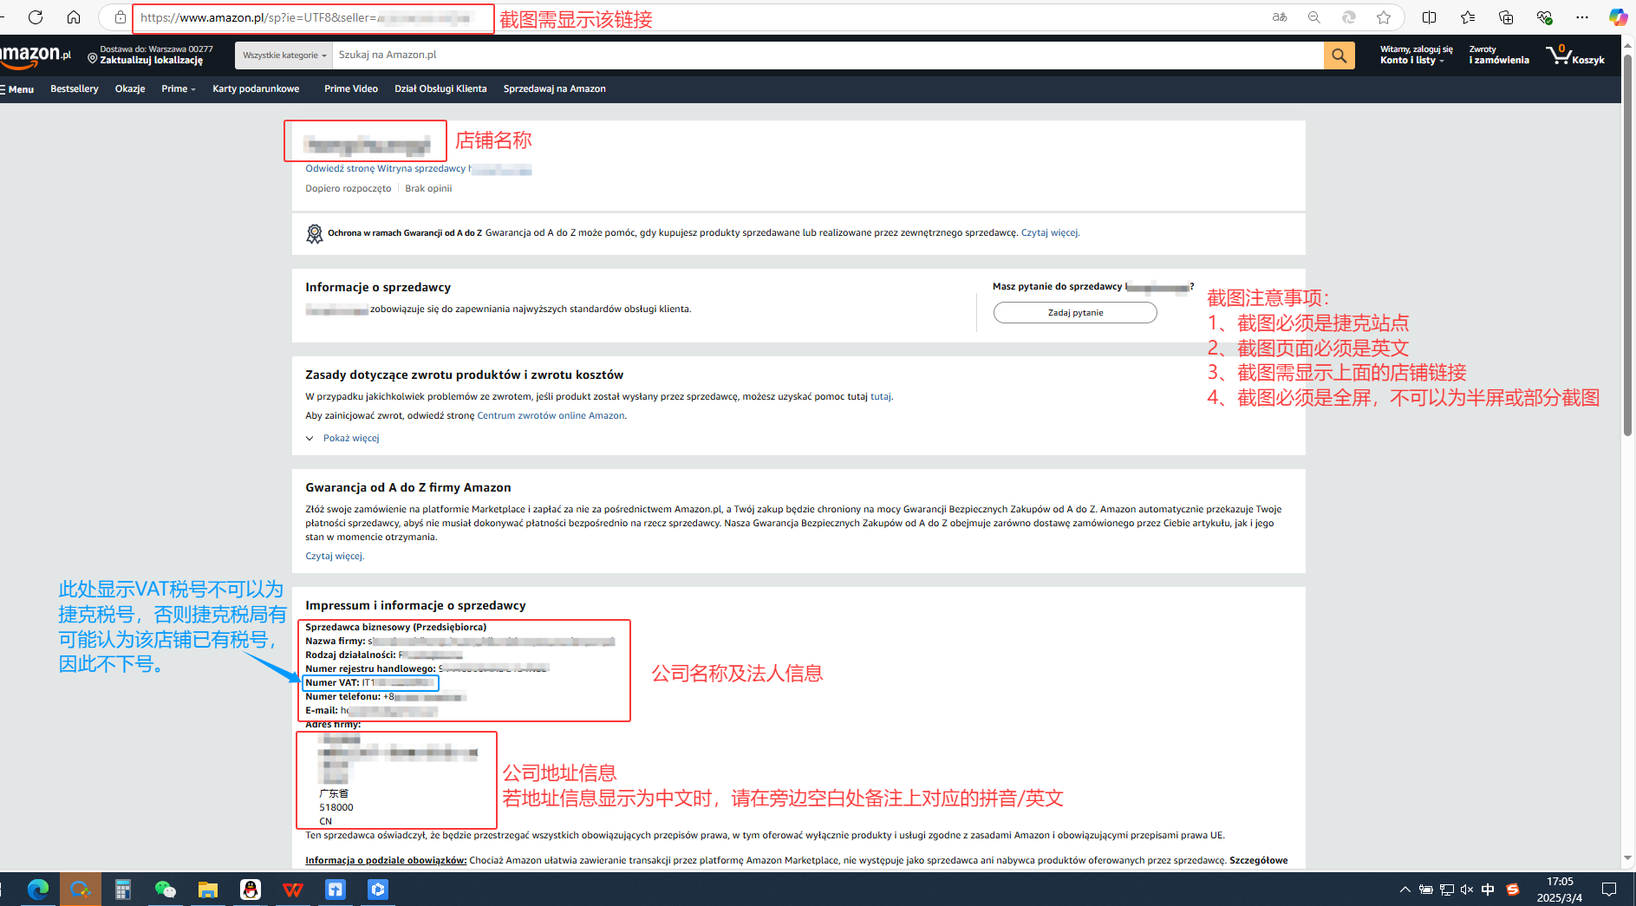Screen dimensions: 1636x906
Task: Open Edge split screen icon
Action: click(x=1430, y=17)
